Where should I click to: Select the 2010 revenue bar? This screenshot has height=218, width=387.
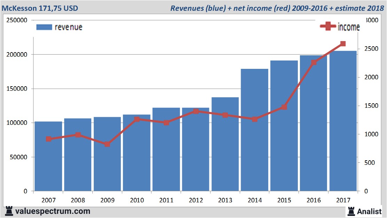[x=137, y=153]
